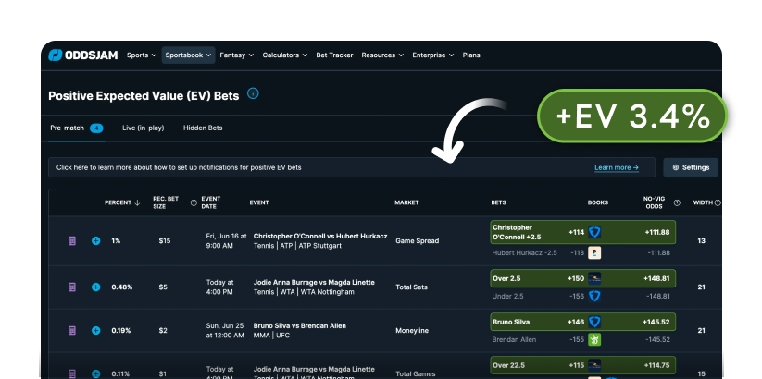Image resolution: width=762 pixels, height=379 pixels.
Task: Click the FanDuel icon for O'Connell +2.5
Action: pyautogui.click(x=594, y=232)
